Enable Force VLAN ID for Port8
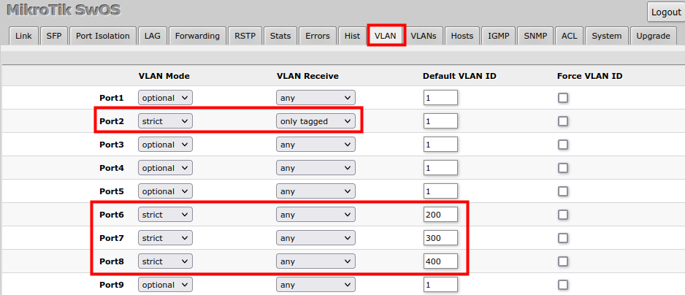The image size is (685, 295). 562,261
